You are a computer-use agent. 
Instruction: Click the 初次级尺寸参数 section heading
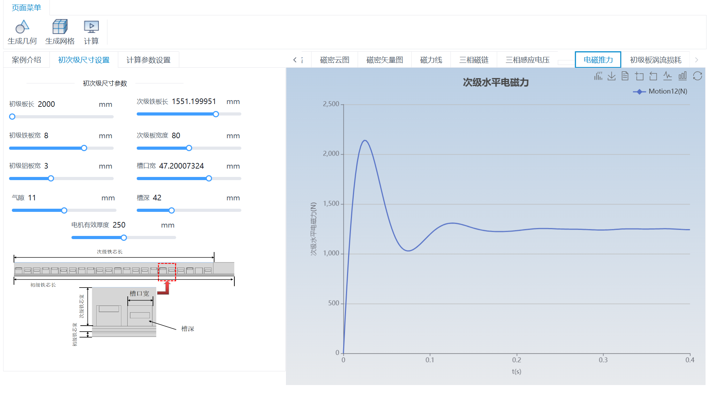105,83
